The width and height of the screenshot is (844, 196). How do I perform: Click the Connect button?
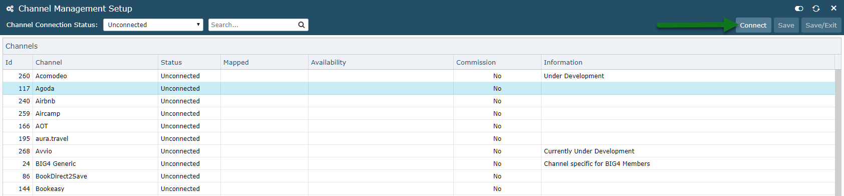pos(753,25)
